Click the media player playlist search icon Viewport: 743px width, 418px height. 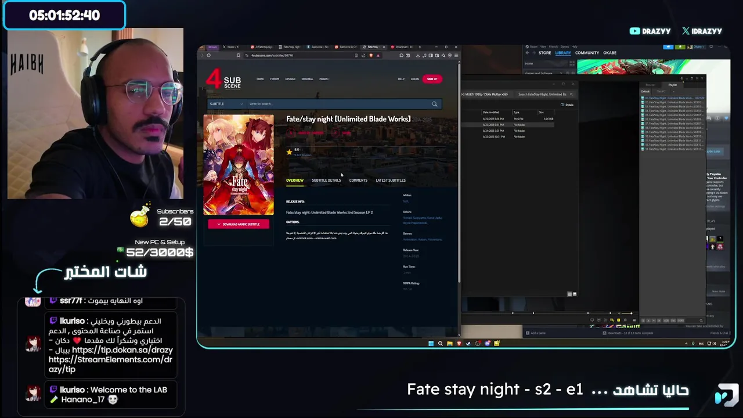[701, 320]
